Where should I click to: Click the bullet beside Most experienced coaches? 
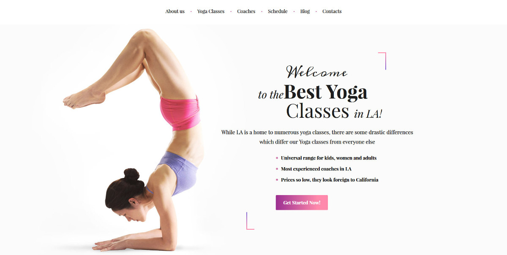point(277,169)
